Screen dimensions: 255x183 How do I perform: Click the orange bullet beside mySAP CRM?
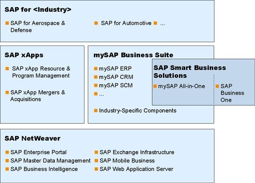click(x=96, y=77)
